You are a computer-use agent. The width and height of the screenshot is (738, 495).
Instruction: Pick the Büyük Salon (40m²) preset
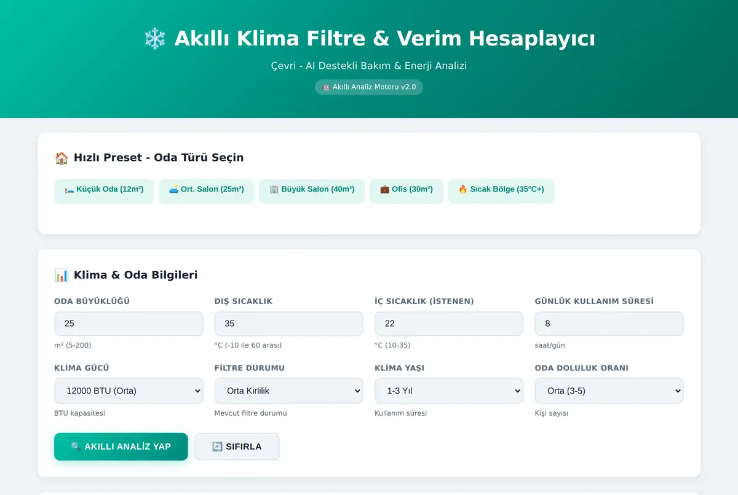[x=312, y=190]
